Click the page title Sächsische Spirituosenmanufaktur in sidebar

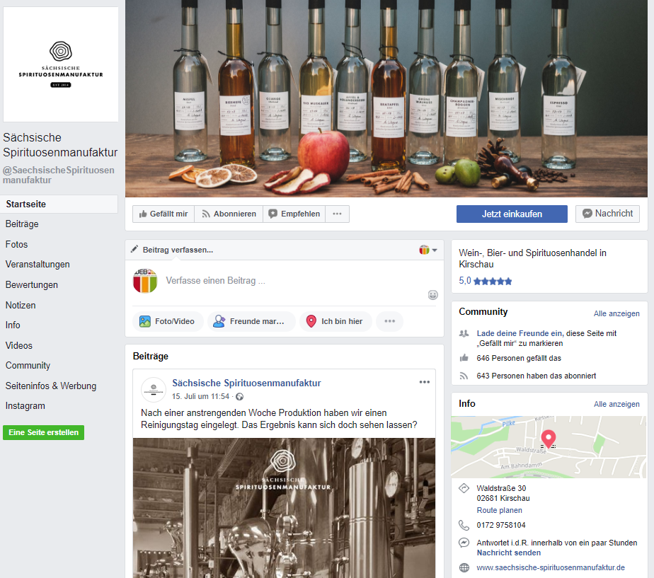(60, 145)
